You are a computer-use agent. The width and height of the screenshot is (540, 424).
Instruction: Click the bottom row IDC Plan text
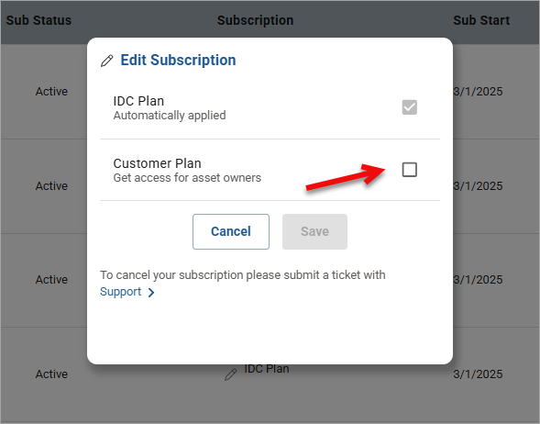pos(267,369)
